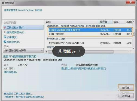
Task: Click the Search Providers magnifier icon (搜索提供程序)
Action: click(x=5, y=32)
